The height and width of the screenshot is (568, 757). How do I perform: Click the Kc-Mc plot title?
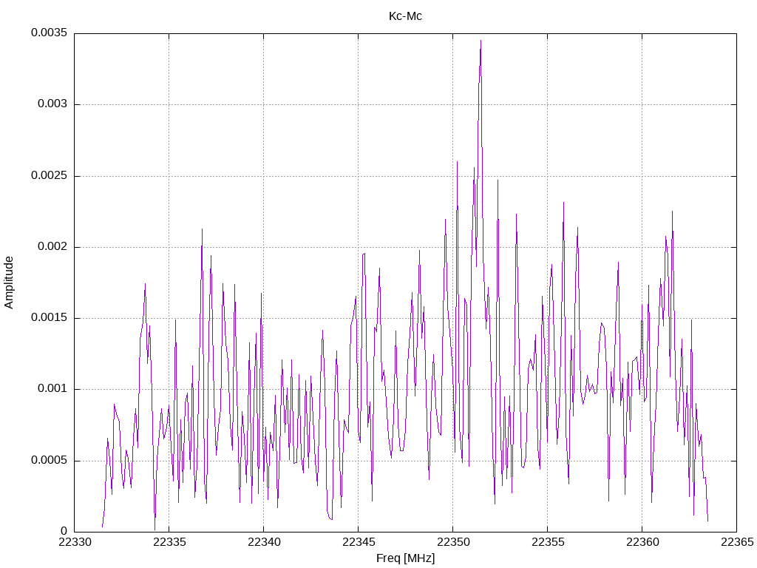(x=405, y=16)
